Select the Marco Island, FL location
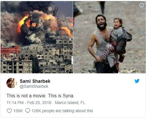 (x=70, y=103)
